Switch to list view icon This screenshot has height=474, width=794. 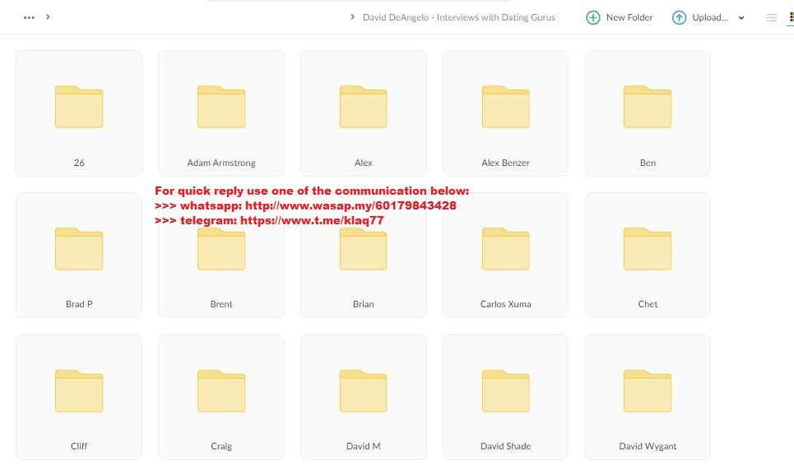[x=771, y=18]
